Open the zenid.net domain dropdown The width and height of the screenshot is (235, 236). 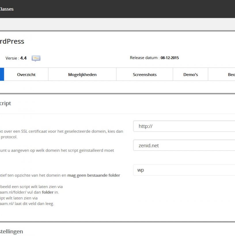click(x=184, y=145)
